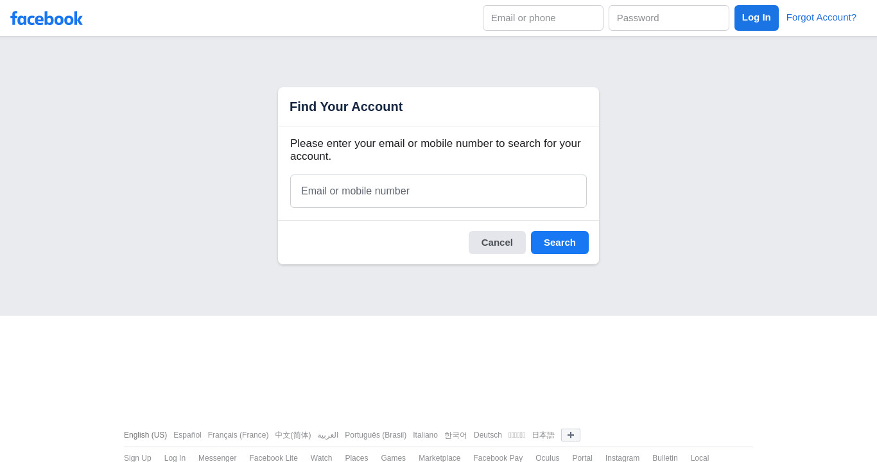The width and height of the screenshot is (877, 462).
Task: Click the Facebook logo
Action: point(46,18)
